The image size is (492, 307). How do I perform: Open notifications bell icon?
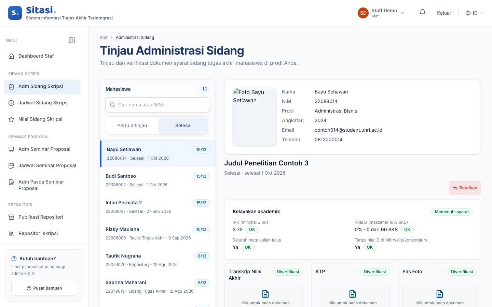point(423,13)
